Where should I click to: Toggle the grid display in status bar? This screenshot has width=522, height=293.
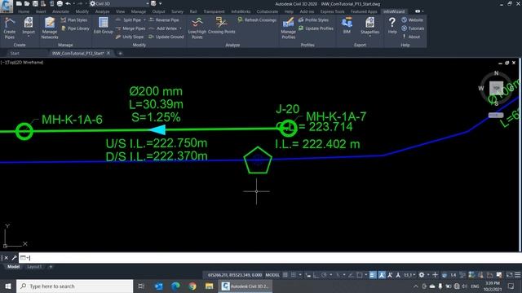pyautogui.click(x=285, y=275)
